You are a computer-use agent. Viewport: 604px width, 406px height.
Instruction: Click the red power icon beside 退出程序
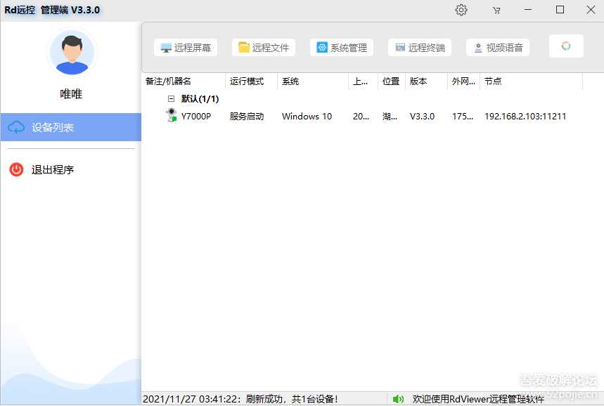[x=15, y=169]
